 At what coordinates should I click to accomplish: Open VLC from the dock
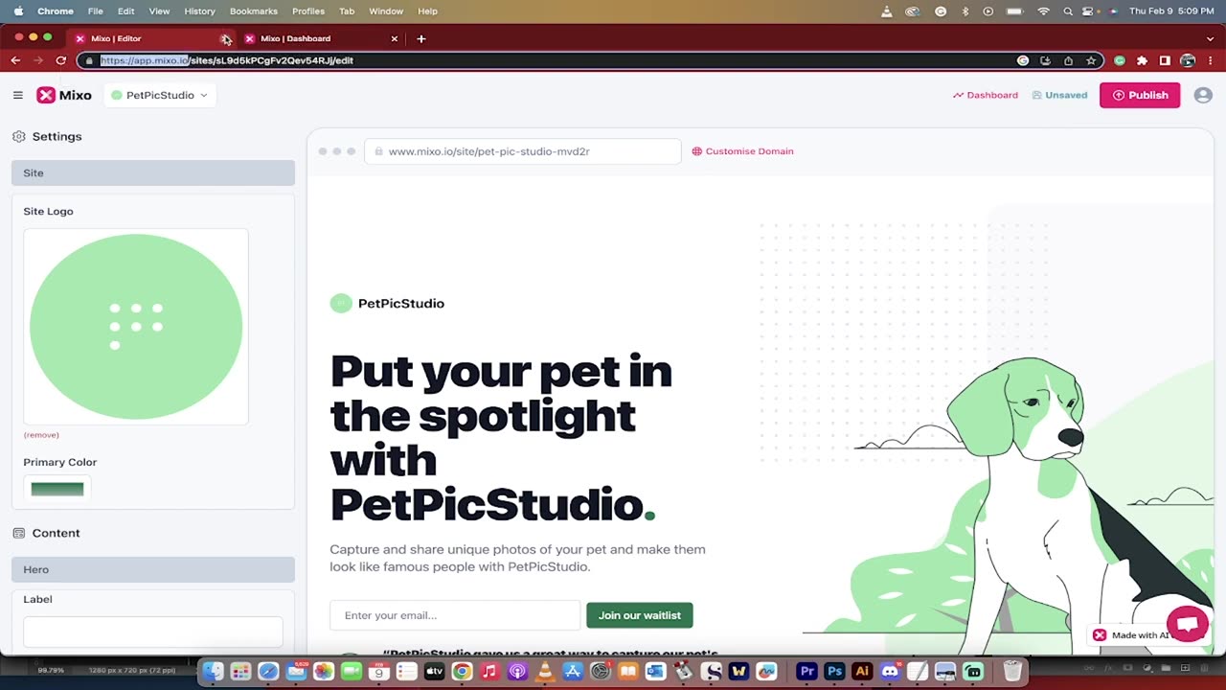tap(545, 672)
